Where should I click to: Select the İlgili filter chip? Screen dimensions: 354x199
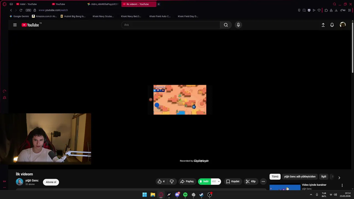324,177
